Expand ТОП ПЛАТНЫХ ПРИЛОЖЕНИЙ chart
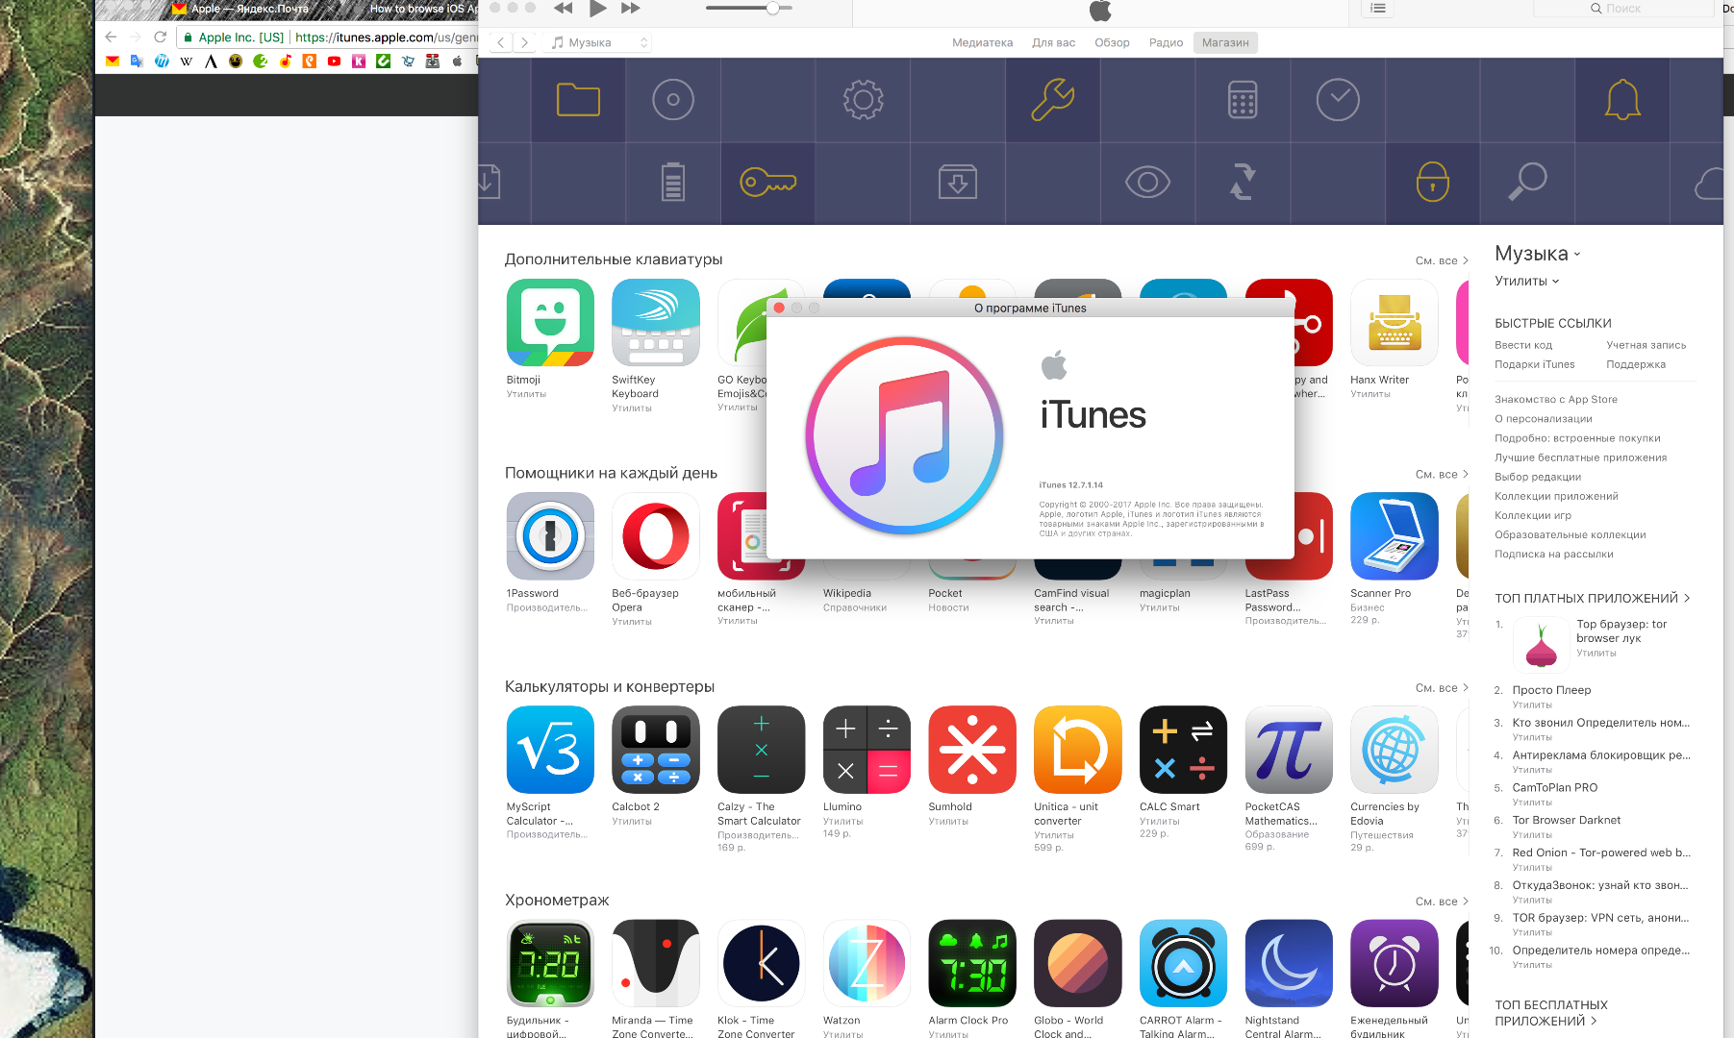 pos(1592,598)
